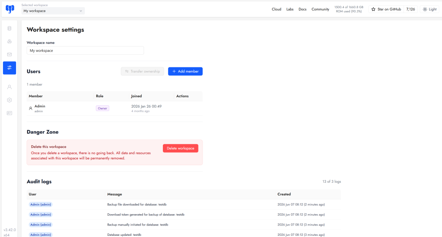Click Admin tag on Database updated row
This screenshot has height=237, width=442.
click(x=41, y=235)
